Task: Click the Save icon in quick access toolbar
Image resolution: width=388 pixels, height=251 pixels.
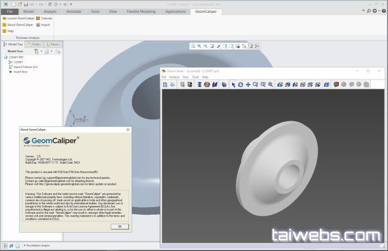Action: [26, 4]
